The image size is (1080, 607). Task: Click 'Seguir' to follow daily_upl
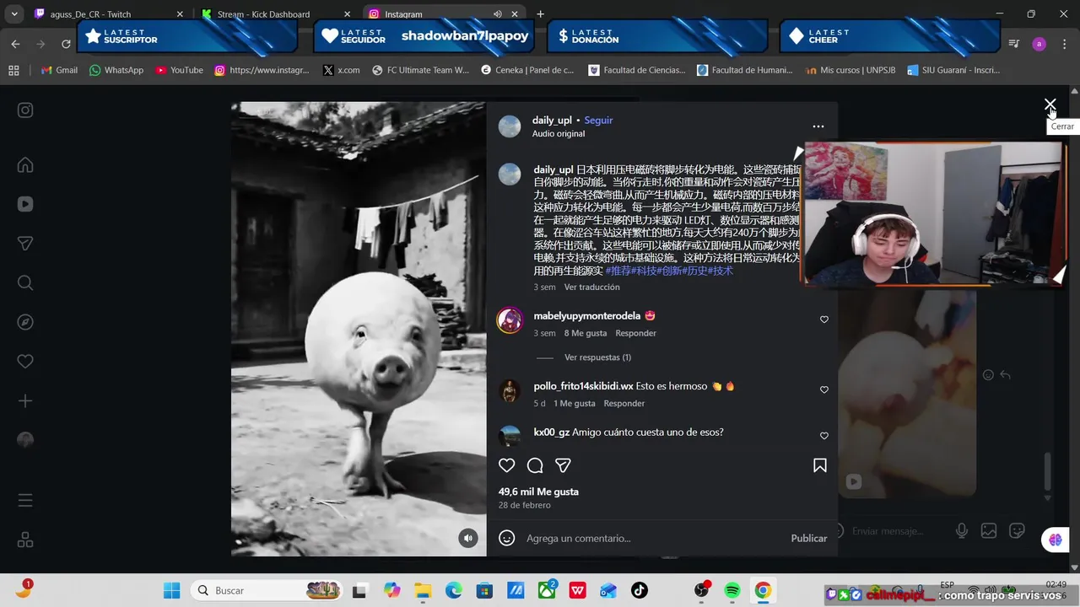pyautogui.click(x=598, y=121)
